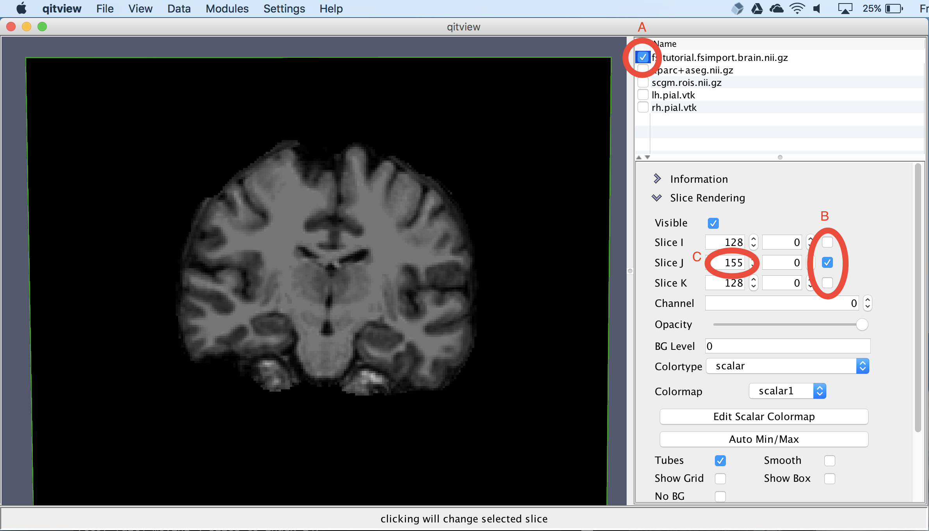This screenshot has width=929, height=531.
Task: Click the battery status icon
Action: click(x=894, y=8)
